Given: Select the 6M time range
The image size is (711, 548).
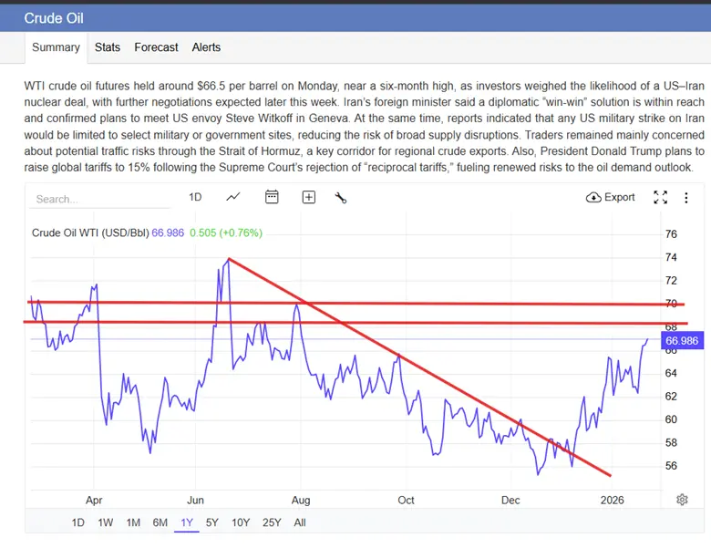Looking at the screenshot, I should 160,522.
